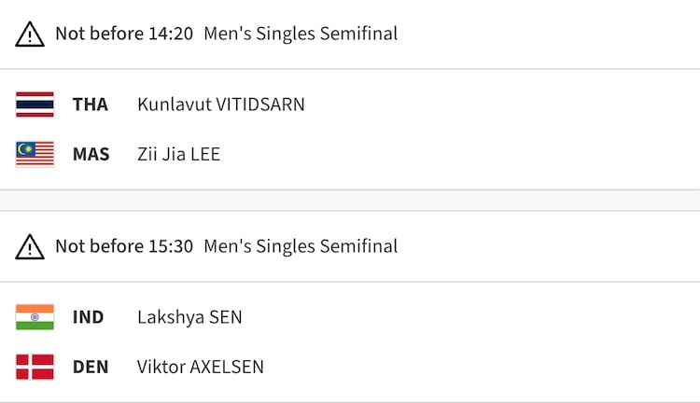The width and height of the screenshot is (700, 403).
Task: Click the MAS country code
Action: [x=91, y=154]
